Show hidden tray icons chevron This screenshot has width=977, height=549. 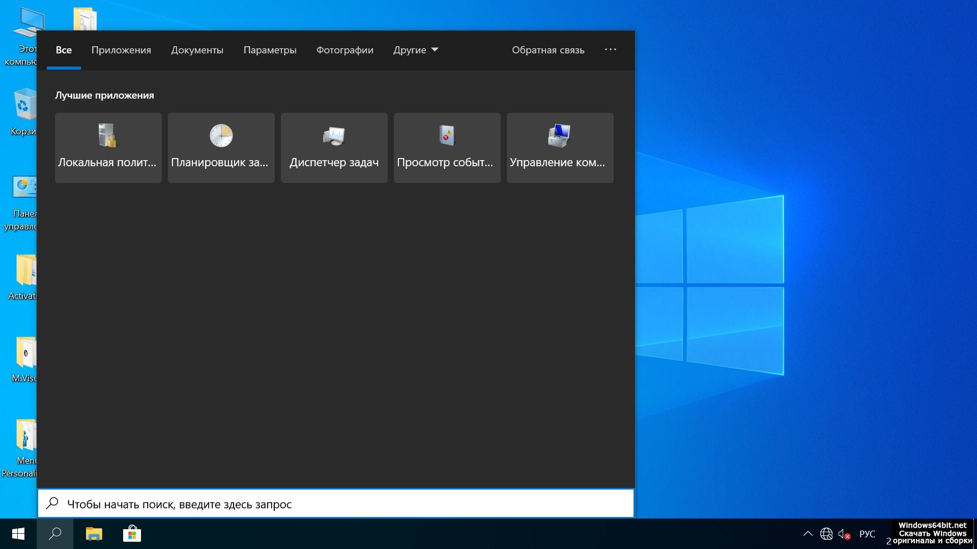(x=808, y=534)
